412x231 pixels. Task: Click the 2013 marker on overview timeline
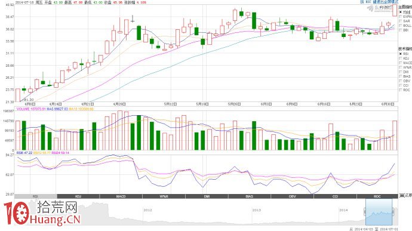point(256,210)
